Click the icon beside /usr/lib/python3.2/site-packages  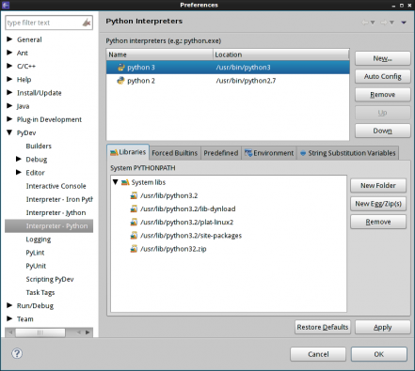[134, 236]
